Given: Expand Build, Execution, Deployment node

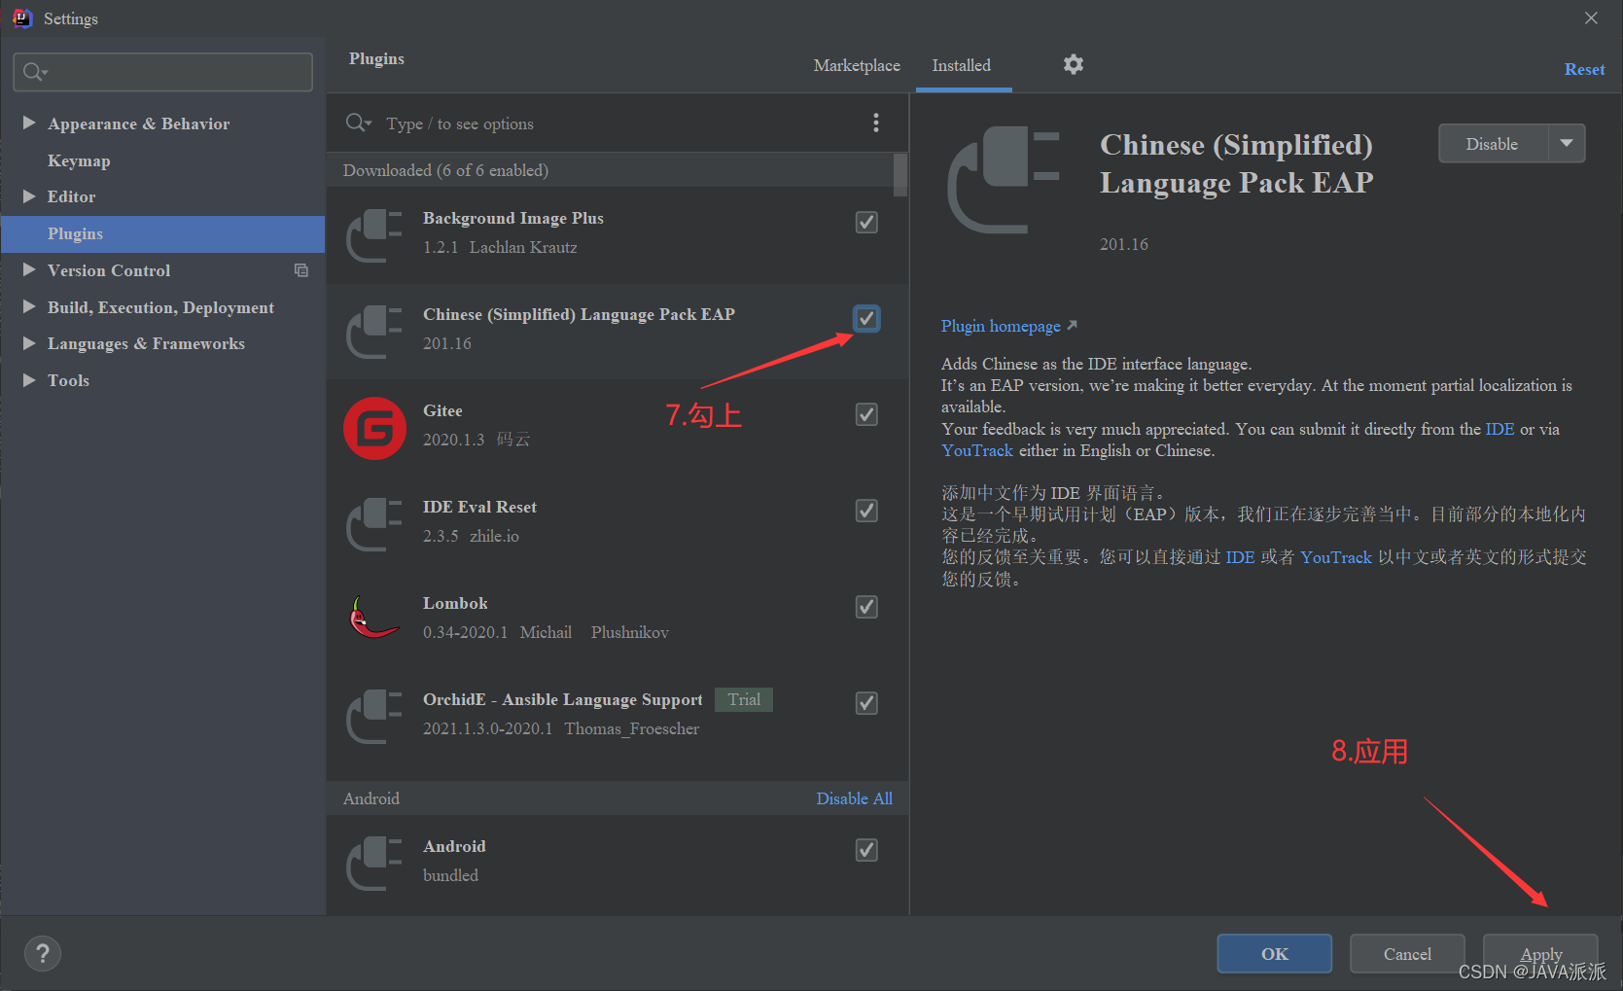Looking at the screenshot, I should tap(29, 306).
